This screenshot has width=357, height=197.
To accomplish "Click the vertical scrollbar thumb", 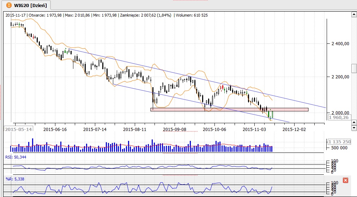I will point(353,68).
